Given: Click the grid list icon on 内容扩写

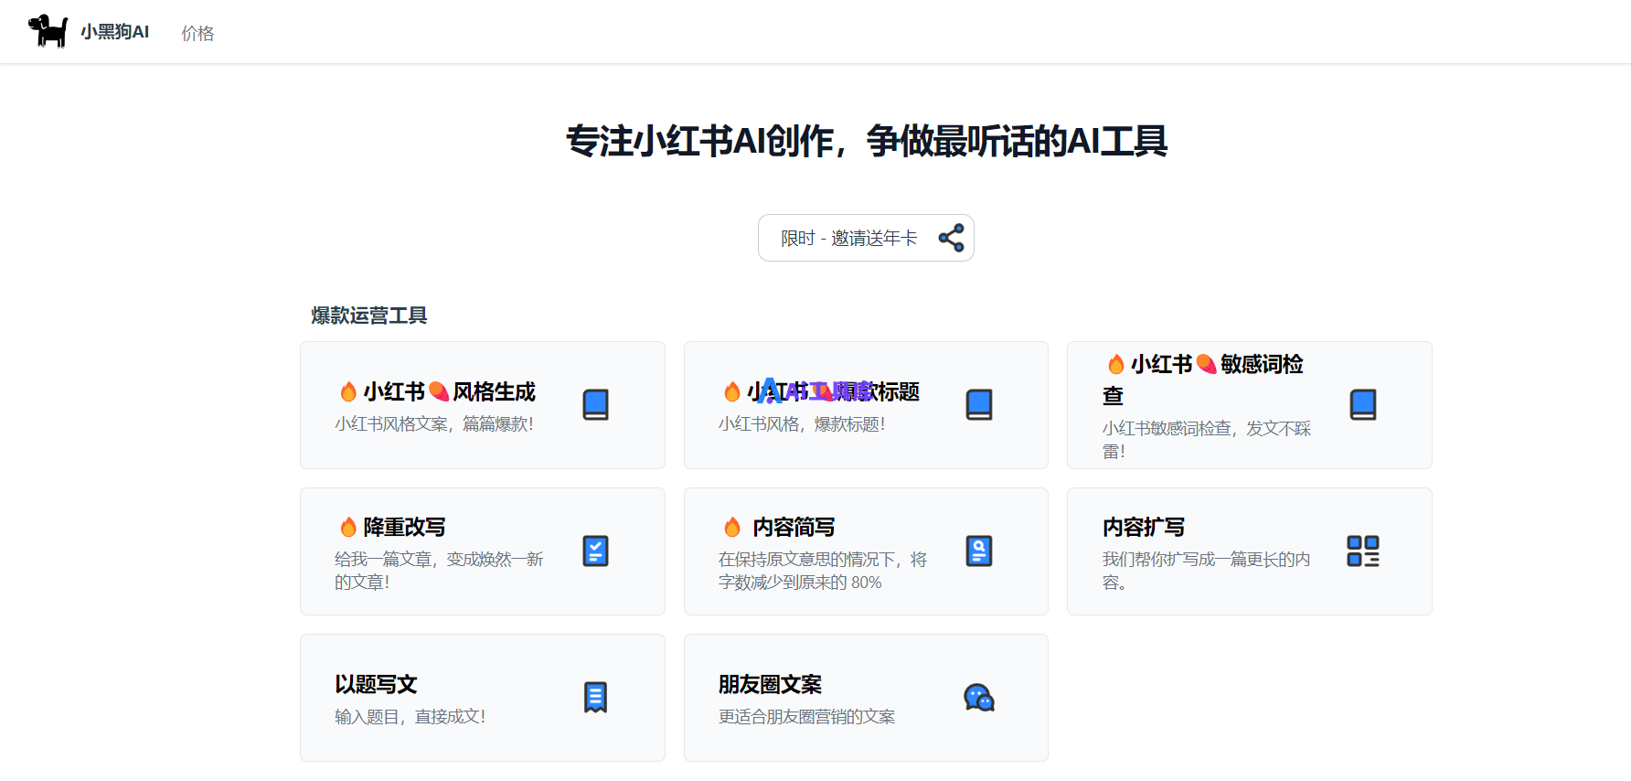Looking at the screenshot, I should pyautogui.click(x=1363, y=551).
